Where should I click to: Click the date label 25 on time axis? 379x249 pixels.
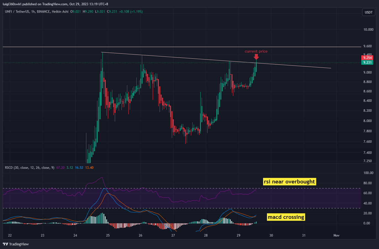tap(108, 235)
